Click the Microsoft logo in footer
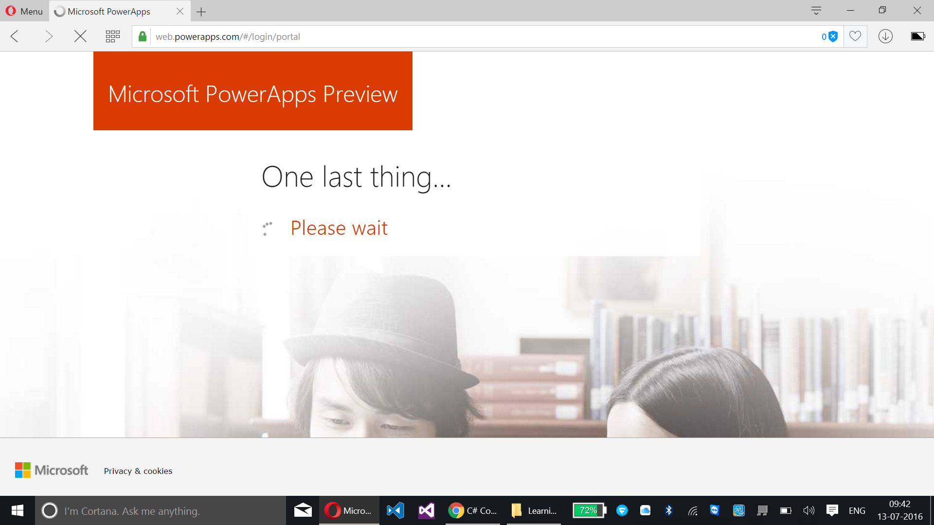Image resolution: width=934 pixels, height=525 pixels. coord(52,470)
